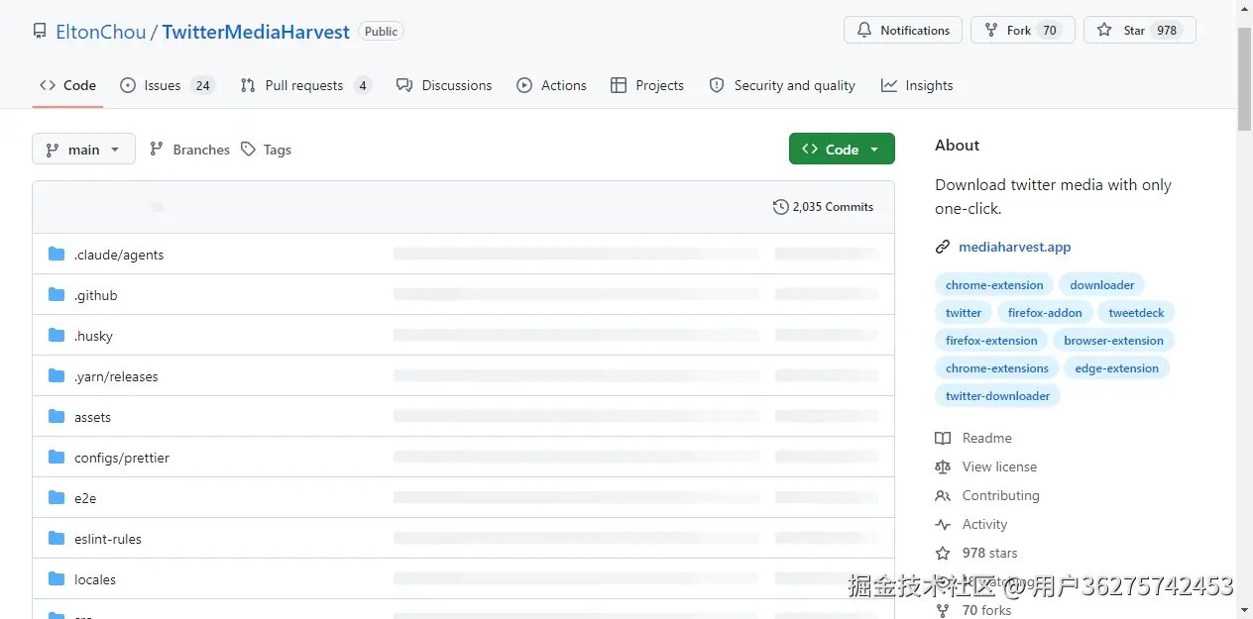The width and height of the screenshot is (1253, 619).
Task: Open the EltonChou owner link
Action: click(101, 32)
